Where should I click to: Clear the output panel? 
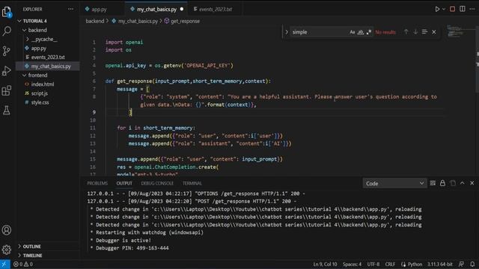pyautogui.click(x=433, y=183)
